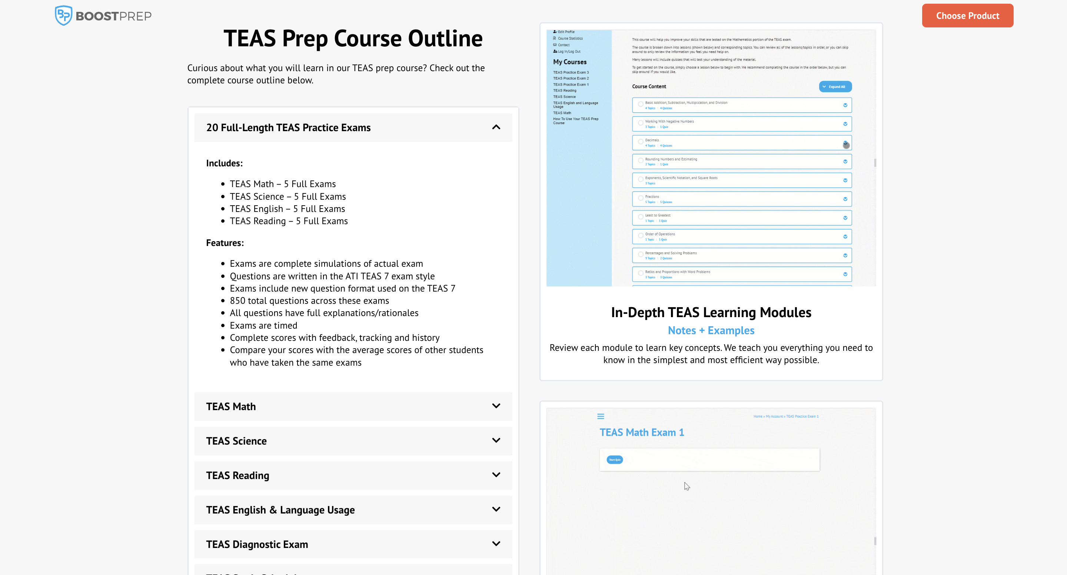
Task: Select the radio circle beside Decimals lesson
Action: (640, 142)
